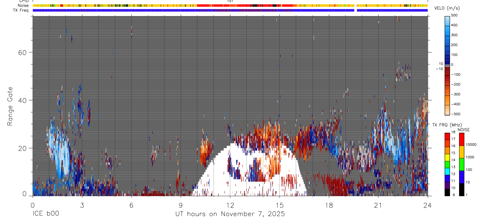This screenshot has width=481, height=222.
Task: Click the '-10' label left of velocity bar
Action: pyautogui.click(x=439, y=69)
